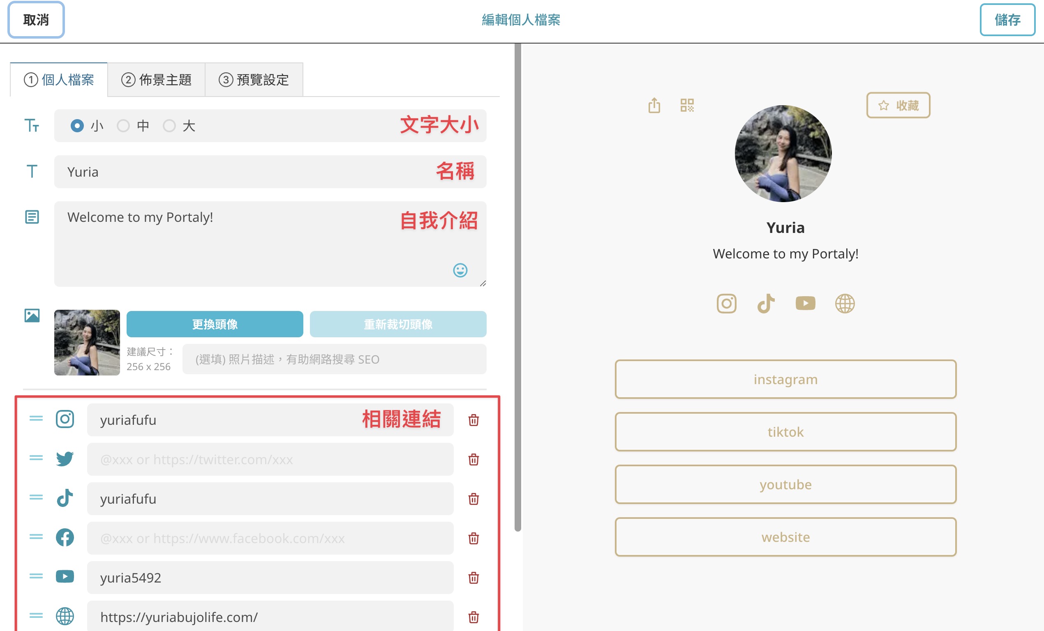The image size is (1044, 631).
Task: Open the 預覽設定 tab
Action: click(254, 80)
